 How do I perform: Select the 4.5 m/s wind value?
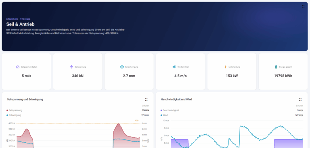pos(180,76)
